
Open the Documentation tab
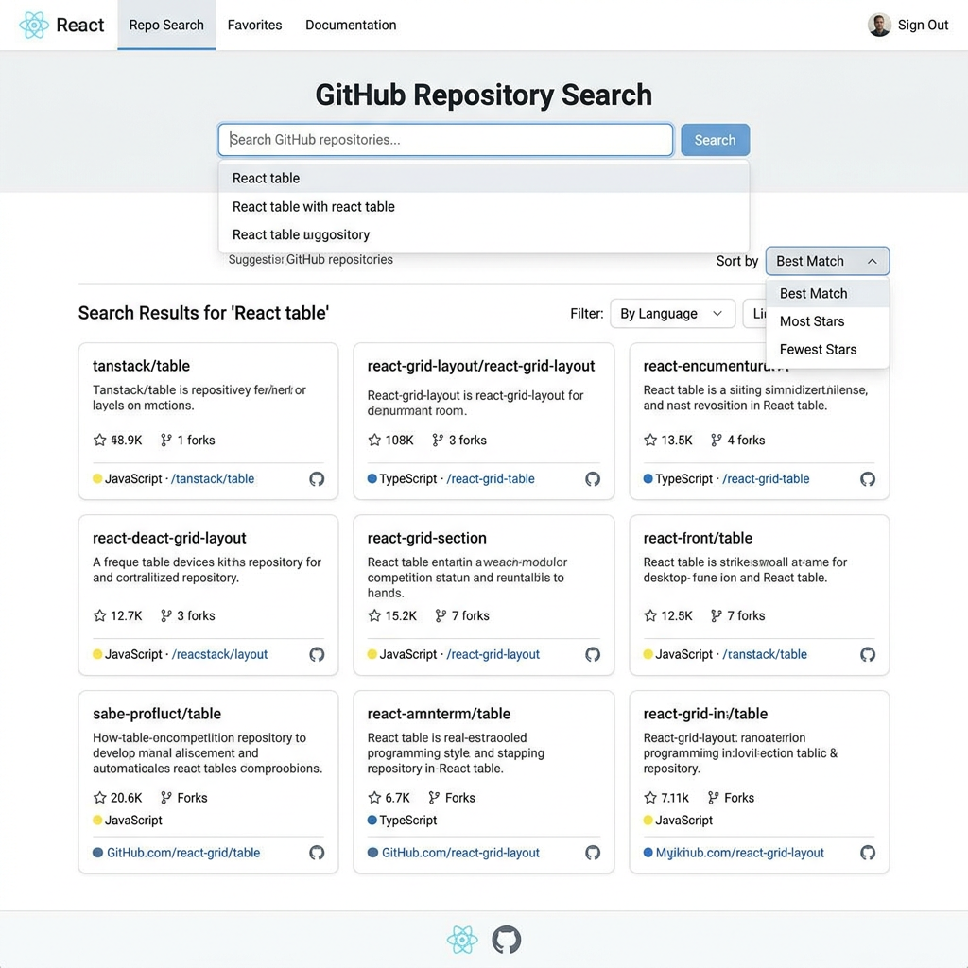tap(351, 26)
